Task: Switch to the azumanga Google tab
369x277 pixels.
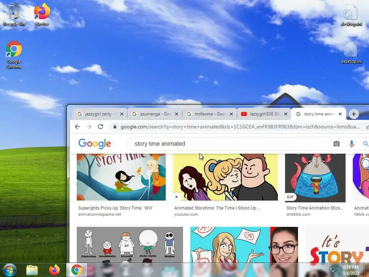Action: tap(155, 114)
